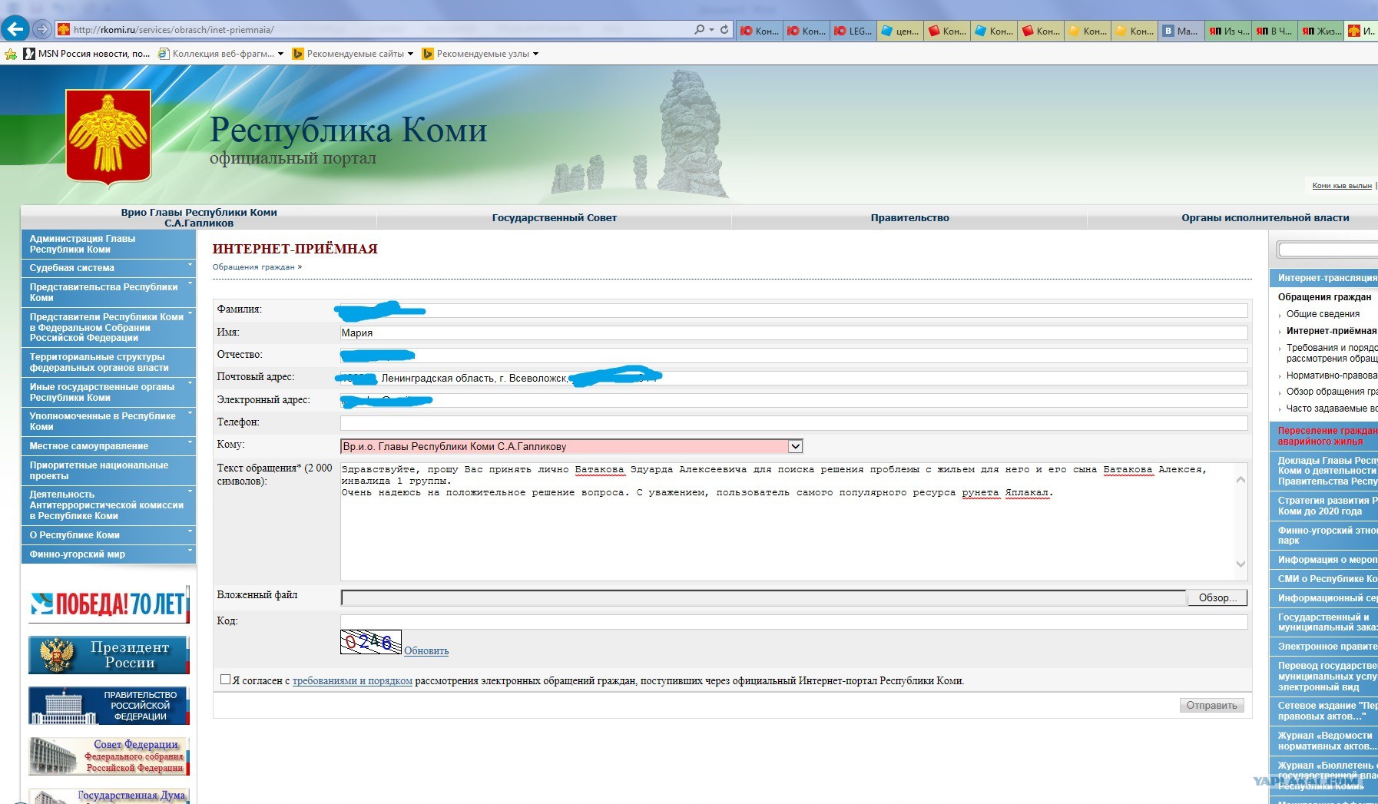The height and width of the screenshot is (804, 1378).
Task: Open the Правительство navigation item
Action: click(909, 218)
